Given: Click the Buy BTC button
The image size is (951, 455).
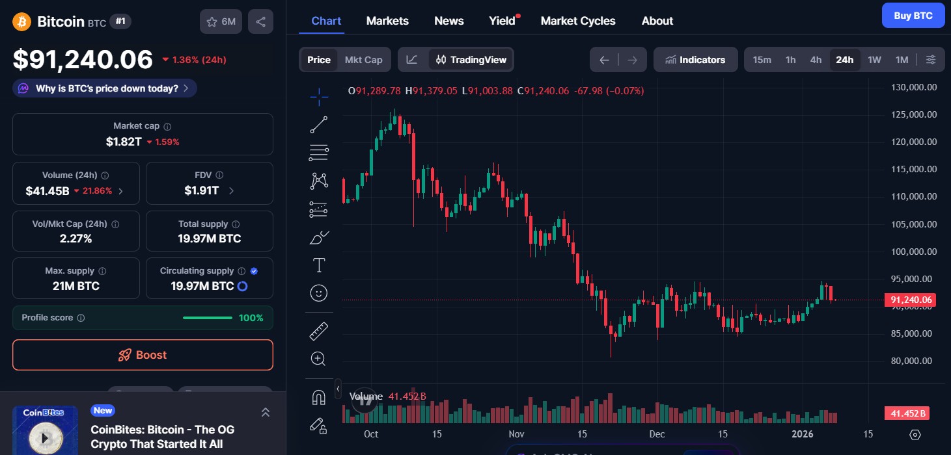Looking at the screenshot, I should tap(913, 15).
